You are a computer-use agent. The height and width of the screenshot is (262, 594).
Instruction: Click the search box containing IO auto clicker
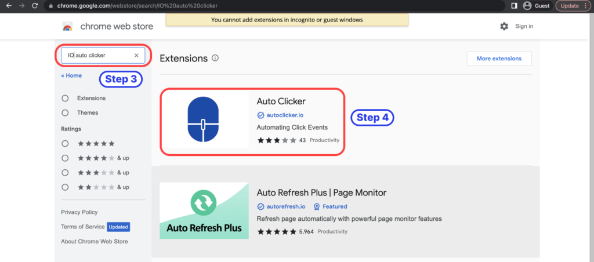(x=103, y=55)
